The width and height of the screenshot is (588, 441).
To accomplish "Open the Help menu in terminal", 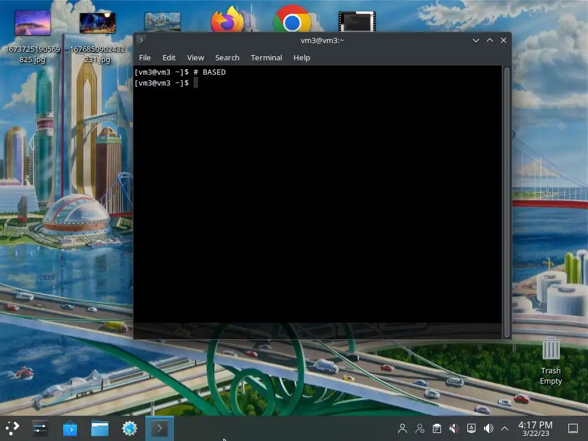I will (x=301, y=58).
